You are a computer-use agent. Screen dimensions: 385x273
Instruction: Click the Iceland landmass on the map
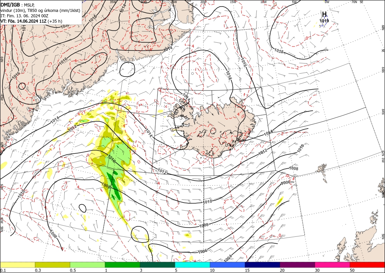tap(213, 128)
